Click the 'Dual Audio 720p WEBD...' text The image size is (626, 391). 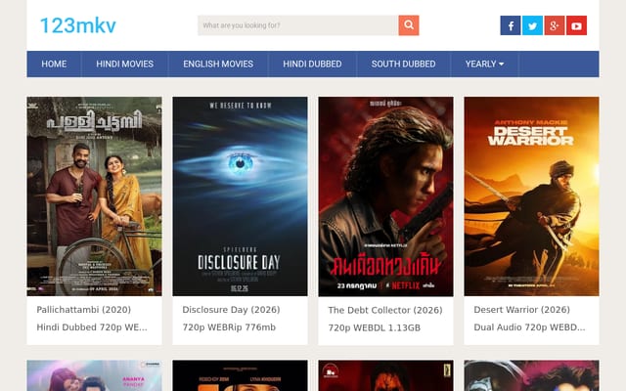(x=529, y=327)
